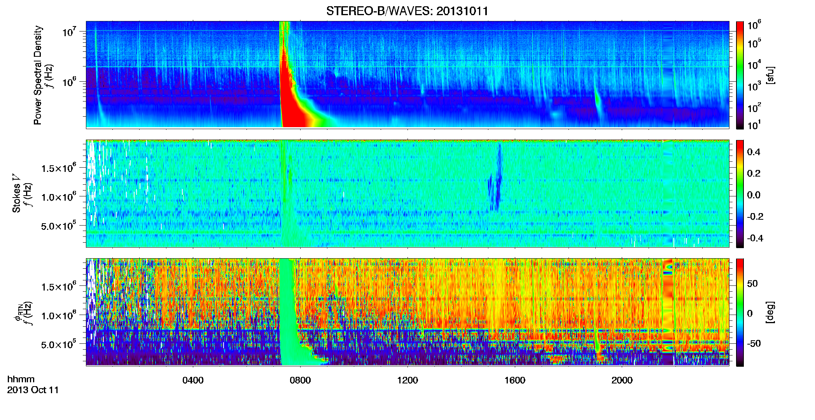Click the power spectral density colorbar
The height and width of the screenshot is (420, 815).
(740, 75)
